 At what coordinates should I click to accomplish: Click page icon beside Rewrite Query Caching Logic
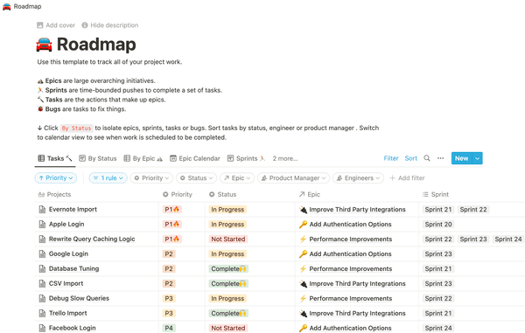tap(42, 239)
